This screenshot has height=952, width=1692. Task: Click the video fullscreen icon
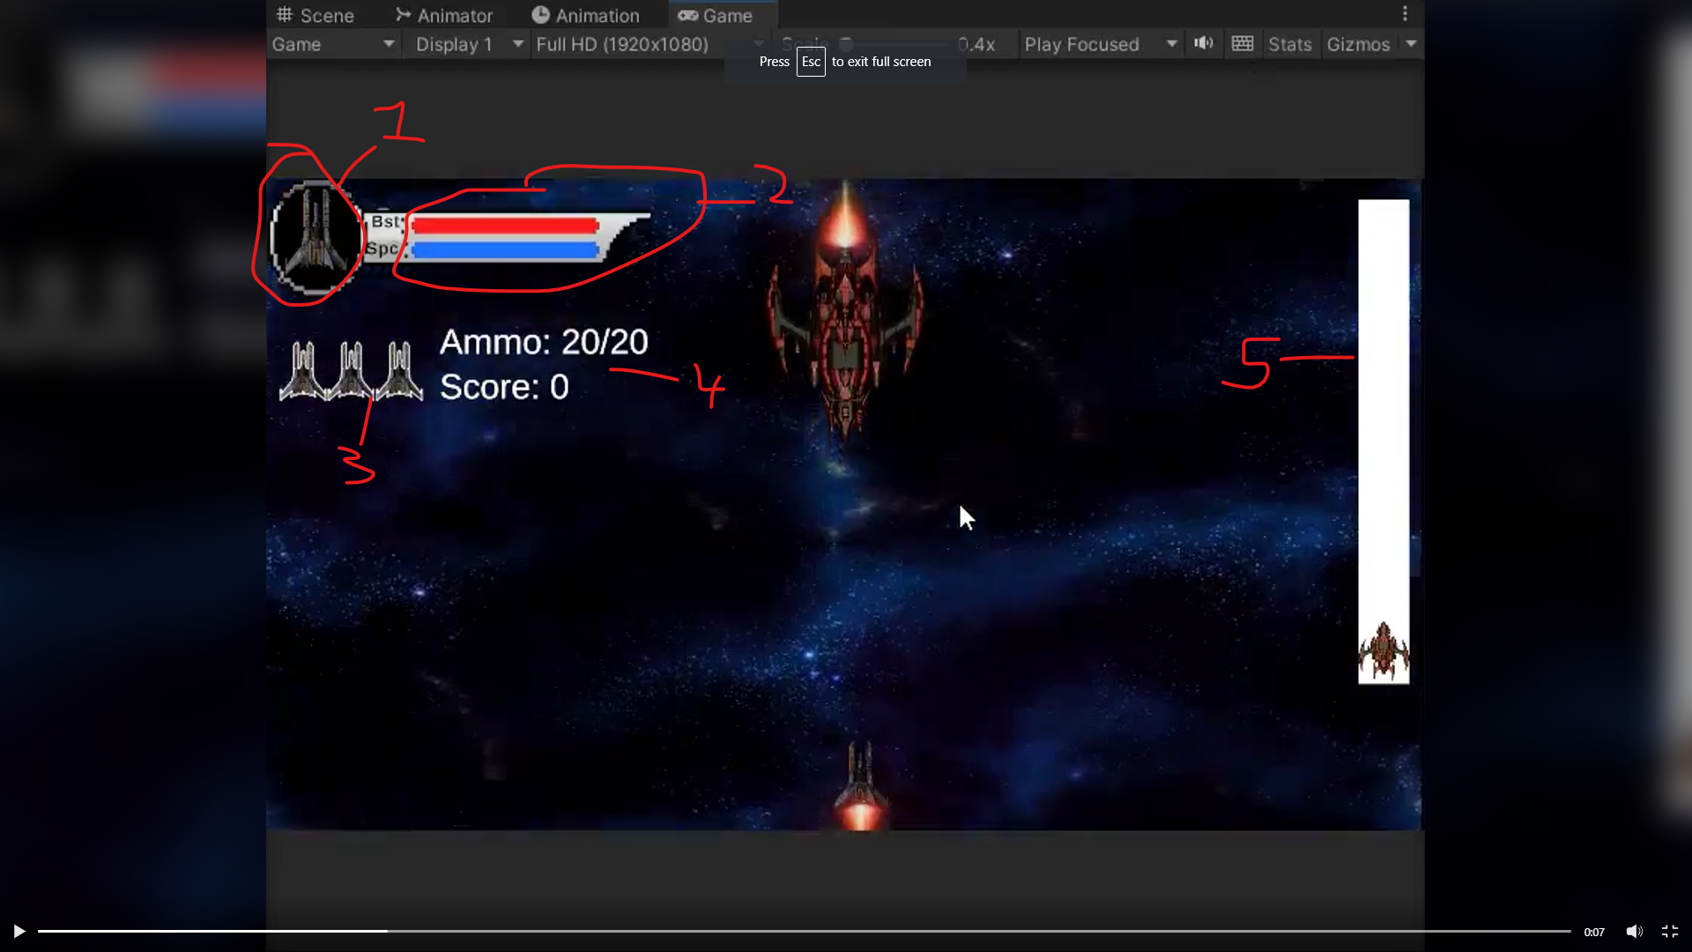click(x=1670, y=931)
